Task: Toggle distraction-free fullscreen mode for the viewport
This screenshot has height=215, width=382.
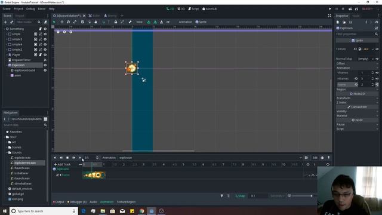Action: pos(329,16)
